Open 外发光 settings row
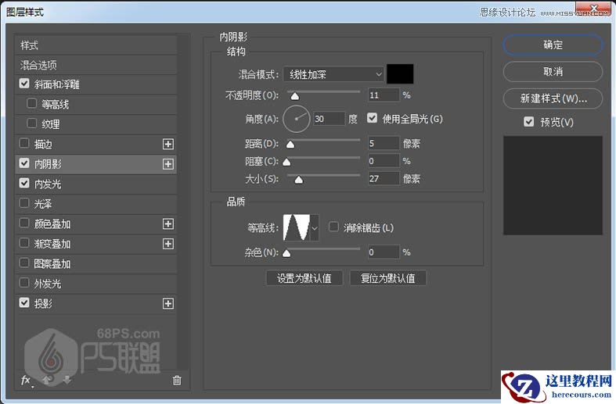 [95, 284]
